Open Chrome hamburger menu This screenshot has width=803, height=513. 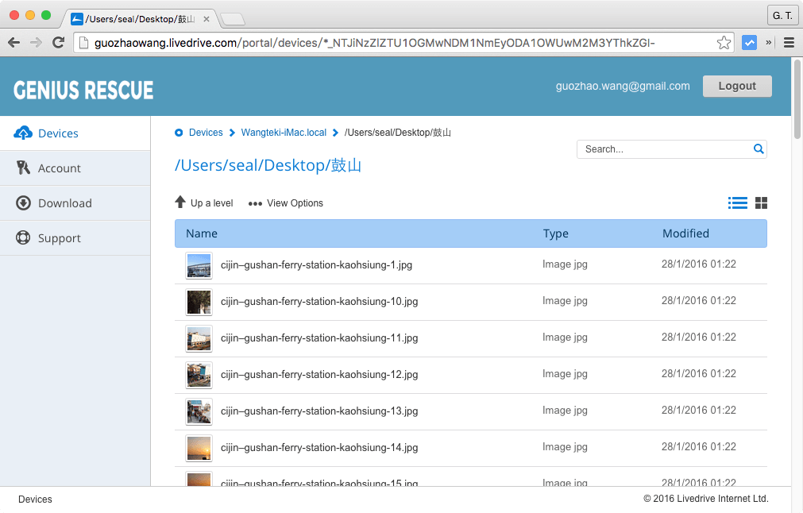click(x=789, y=43)
